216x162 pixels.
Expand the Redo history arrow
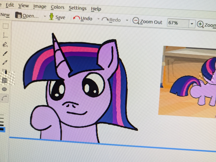coord(127,20)
